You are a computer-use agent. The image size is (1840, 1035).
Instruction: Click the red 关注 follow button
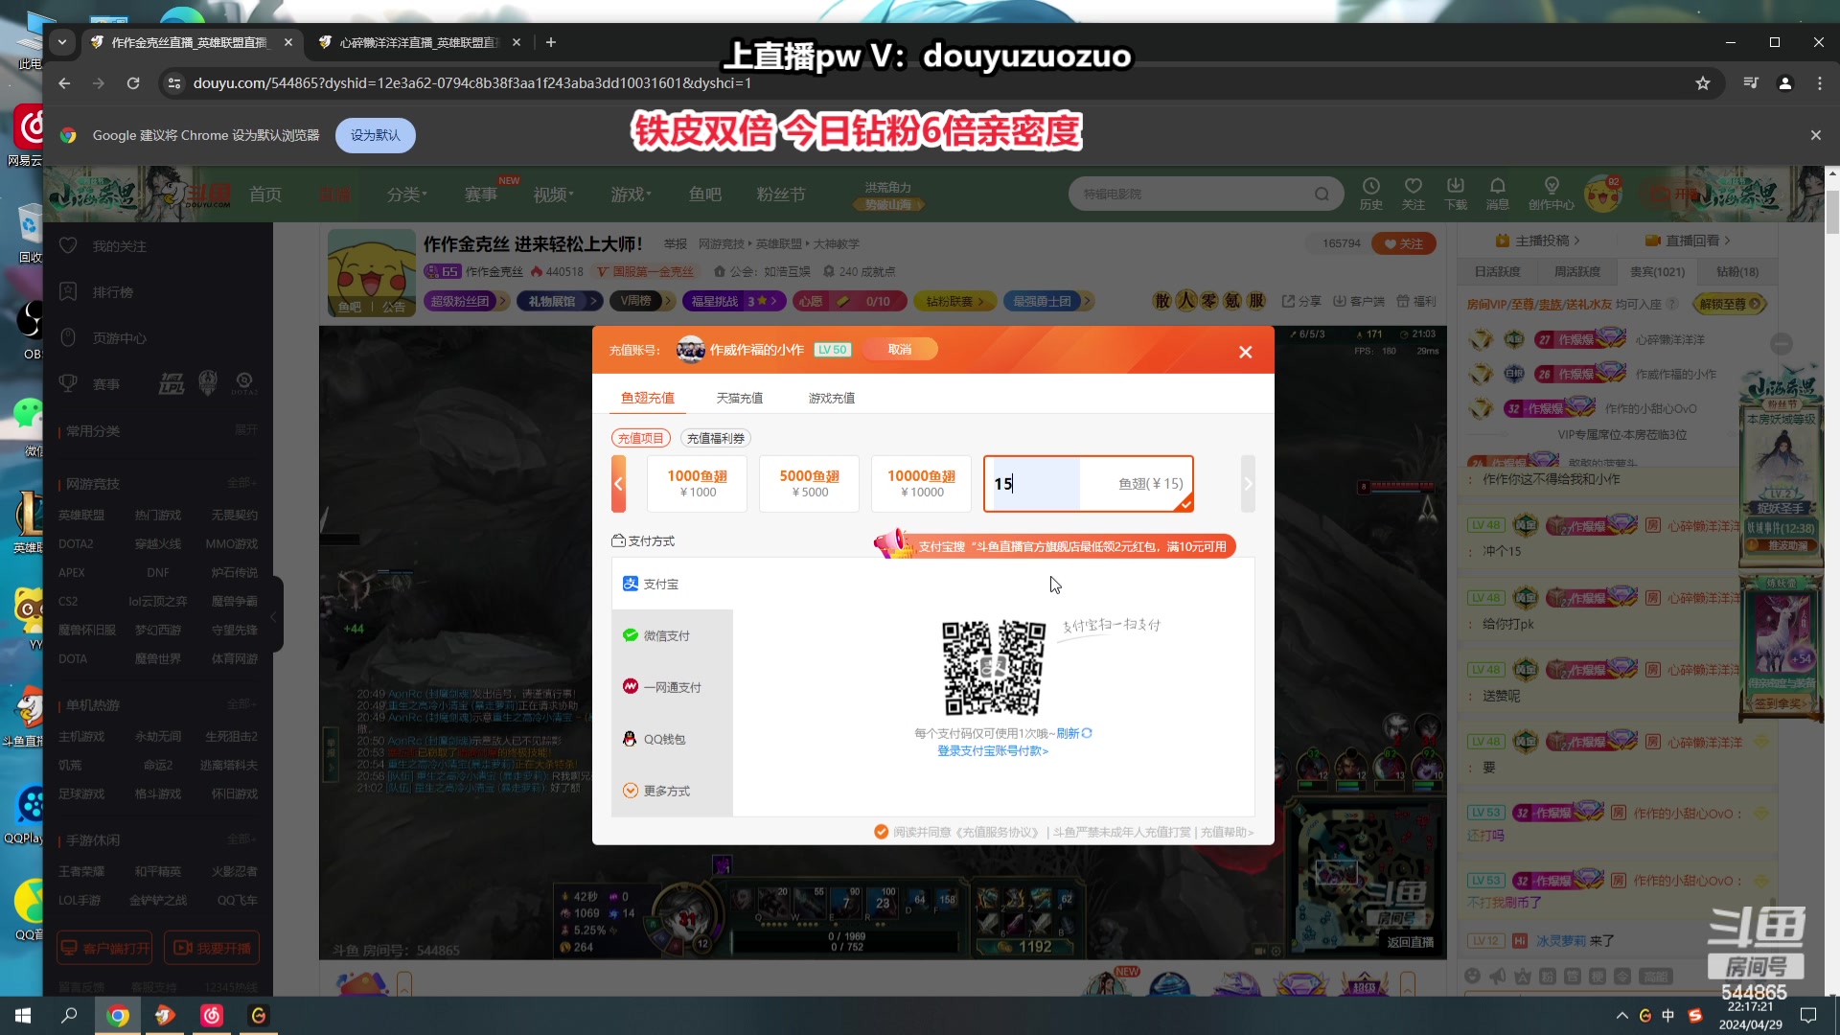(x=1404, y=243)
